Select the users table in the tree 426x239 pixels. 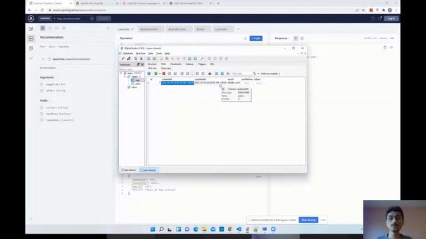click(x=138, y=84)
